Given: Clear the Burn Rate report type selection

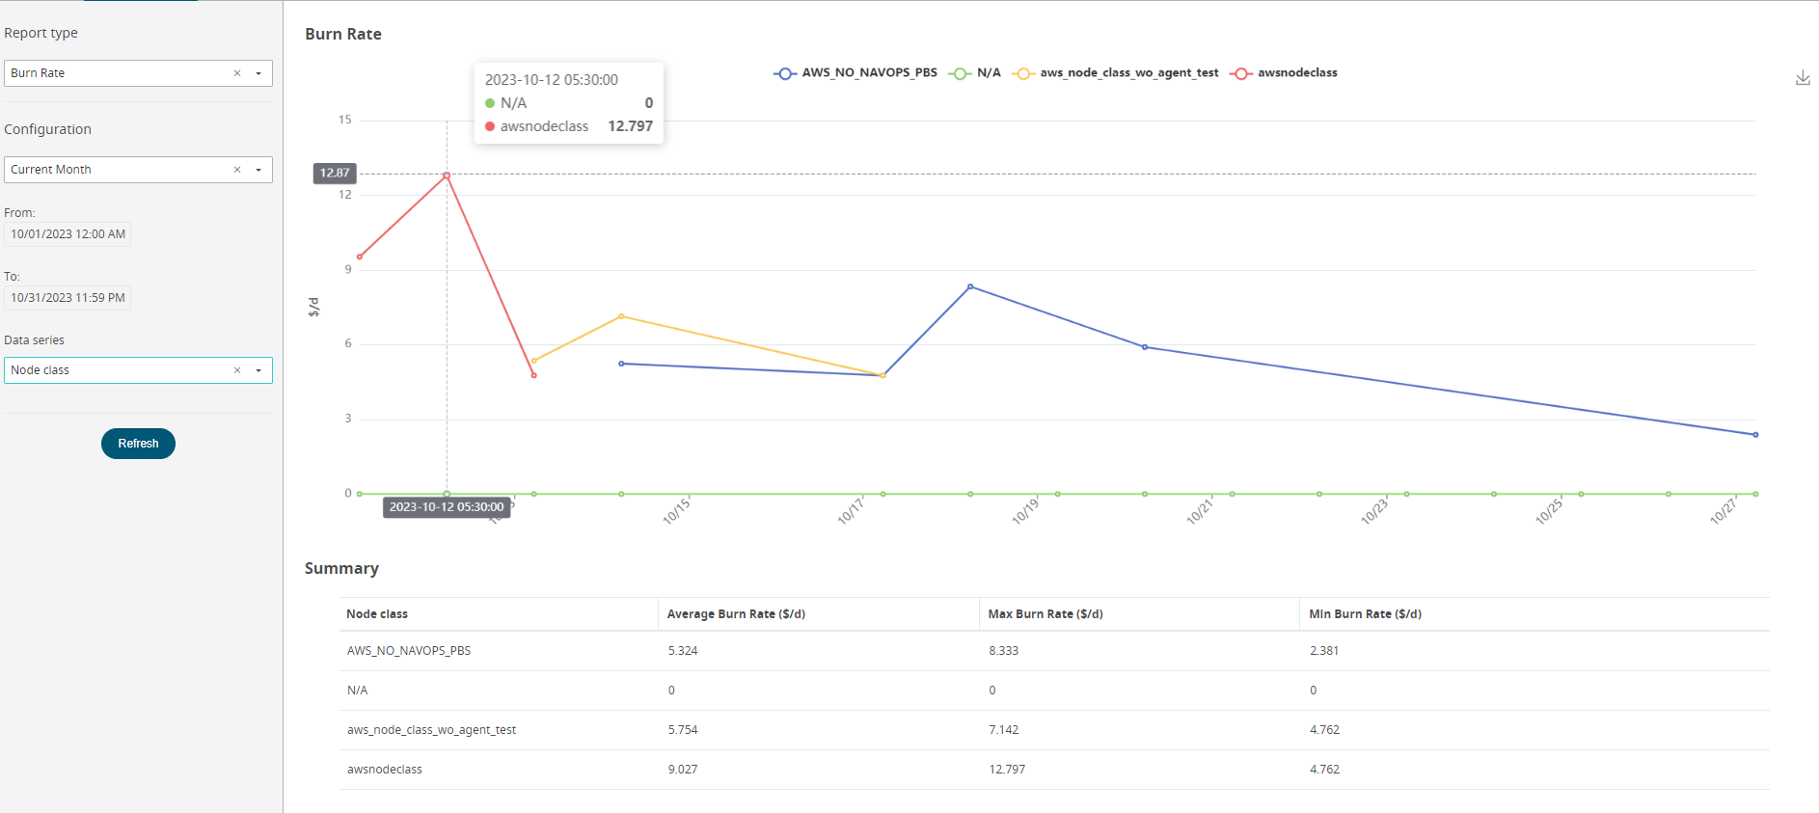Looking at the screenshot, I should [x=237, y=73].
